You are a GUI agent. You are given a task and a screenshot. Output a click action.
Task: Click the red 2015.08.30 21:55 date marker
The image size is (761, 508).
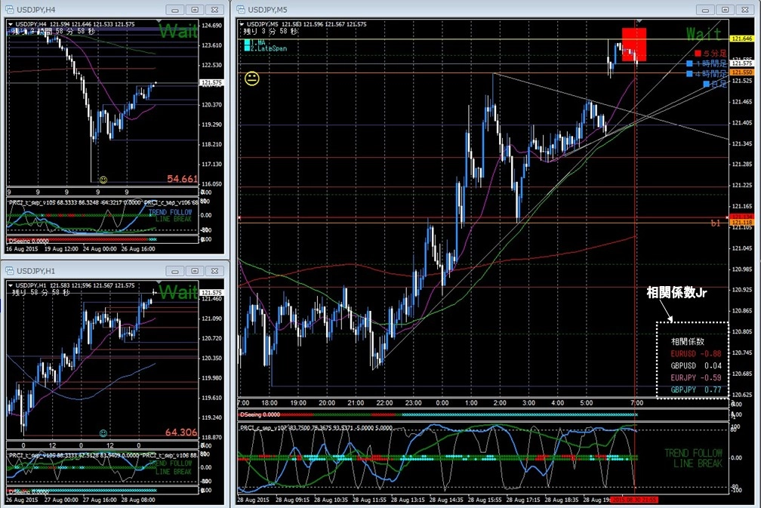click(x=634, y=500)
